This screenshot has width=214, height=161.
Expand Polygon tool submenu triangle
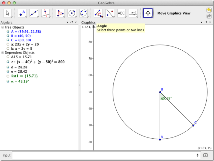point(64,17)
